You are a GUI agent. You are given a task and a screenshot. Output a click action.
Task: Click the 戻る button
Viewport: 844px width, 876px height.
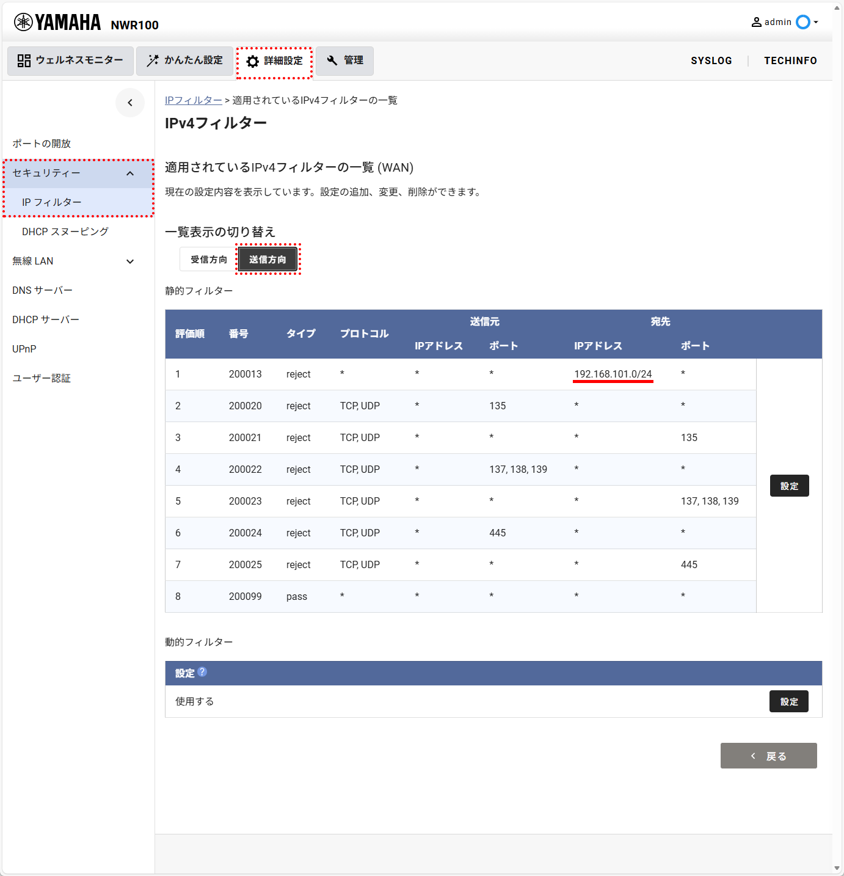[x=768, y=756]
